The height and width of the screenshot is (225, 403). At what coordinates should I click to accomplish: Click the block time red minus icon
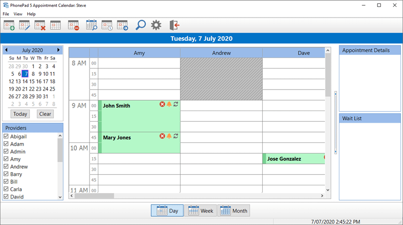coord(73,25)
